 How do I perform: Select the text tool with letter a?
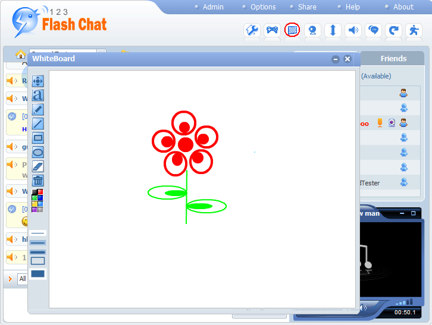37,95
